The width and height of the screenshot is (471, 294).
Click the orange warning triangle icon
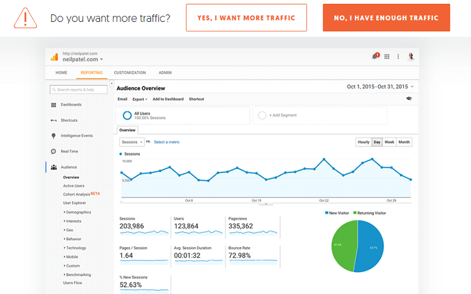tap(25, 18)
